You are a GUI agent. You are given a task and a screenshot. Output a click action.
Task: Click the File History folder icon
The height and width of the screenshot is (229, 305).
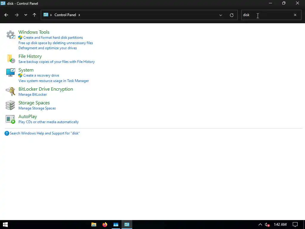click(x=10, y=59)
